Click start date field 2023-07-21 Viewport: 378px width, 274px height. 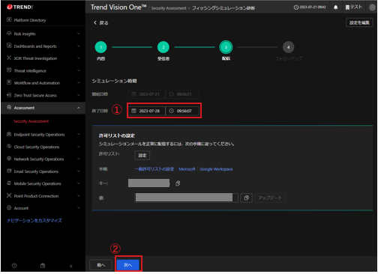pyautogui.click(x=147, y=94)
